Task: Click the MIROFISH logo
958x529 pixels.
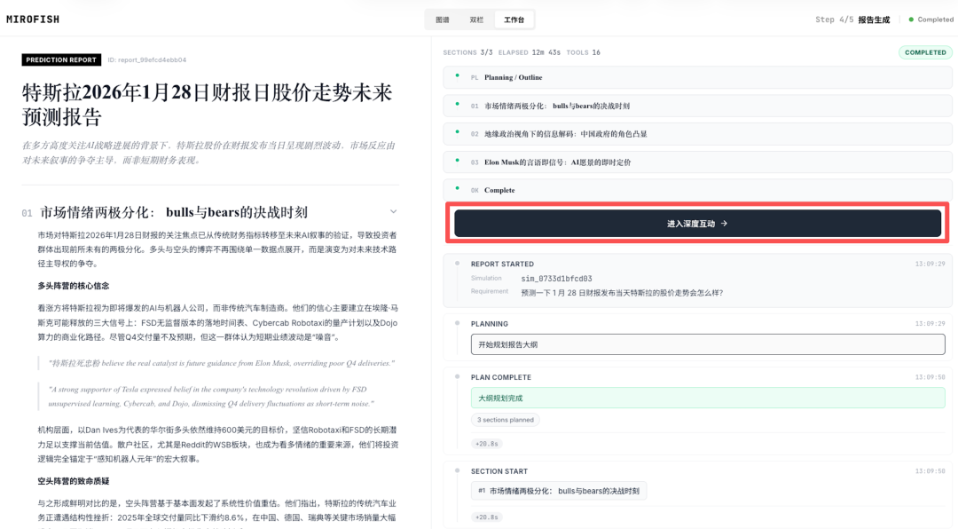Action: coord(35,18)
